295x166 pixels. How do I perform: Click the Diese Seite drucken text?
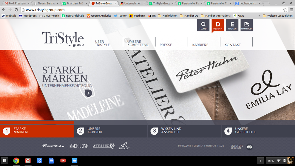tap(237, 147)
